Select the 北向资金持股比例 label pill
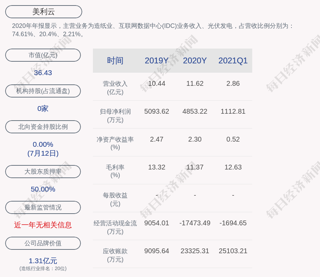The image size is (320, 277). coord(43,127)
